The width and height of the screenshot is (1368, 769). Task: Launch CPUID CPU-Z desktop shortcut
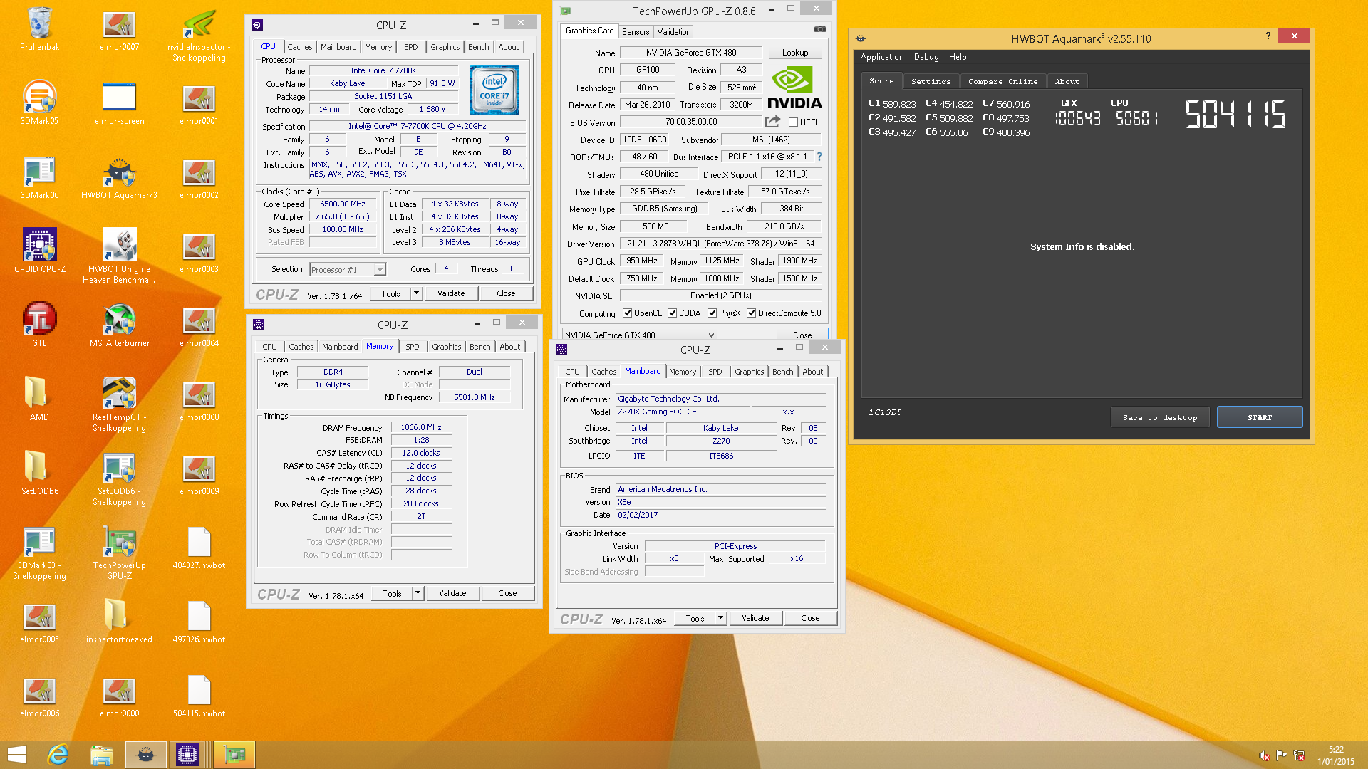tap(39, 251)
